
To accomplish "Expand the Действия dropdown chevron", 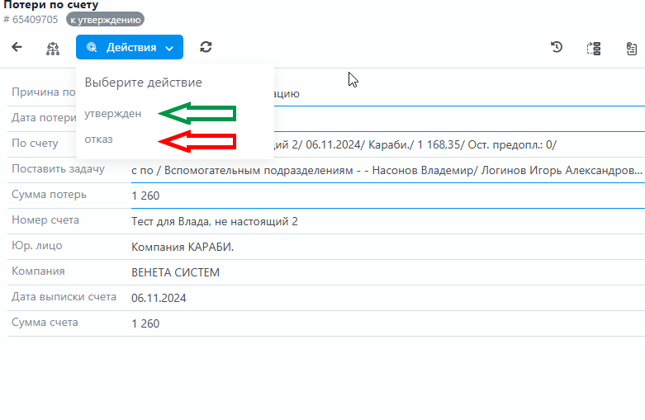I will coord(169,49).
